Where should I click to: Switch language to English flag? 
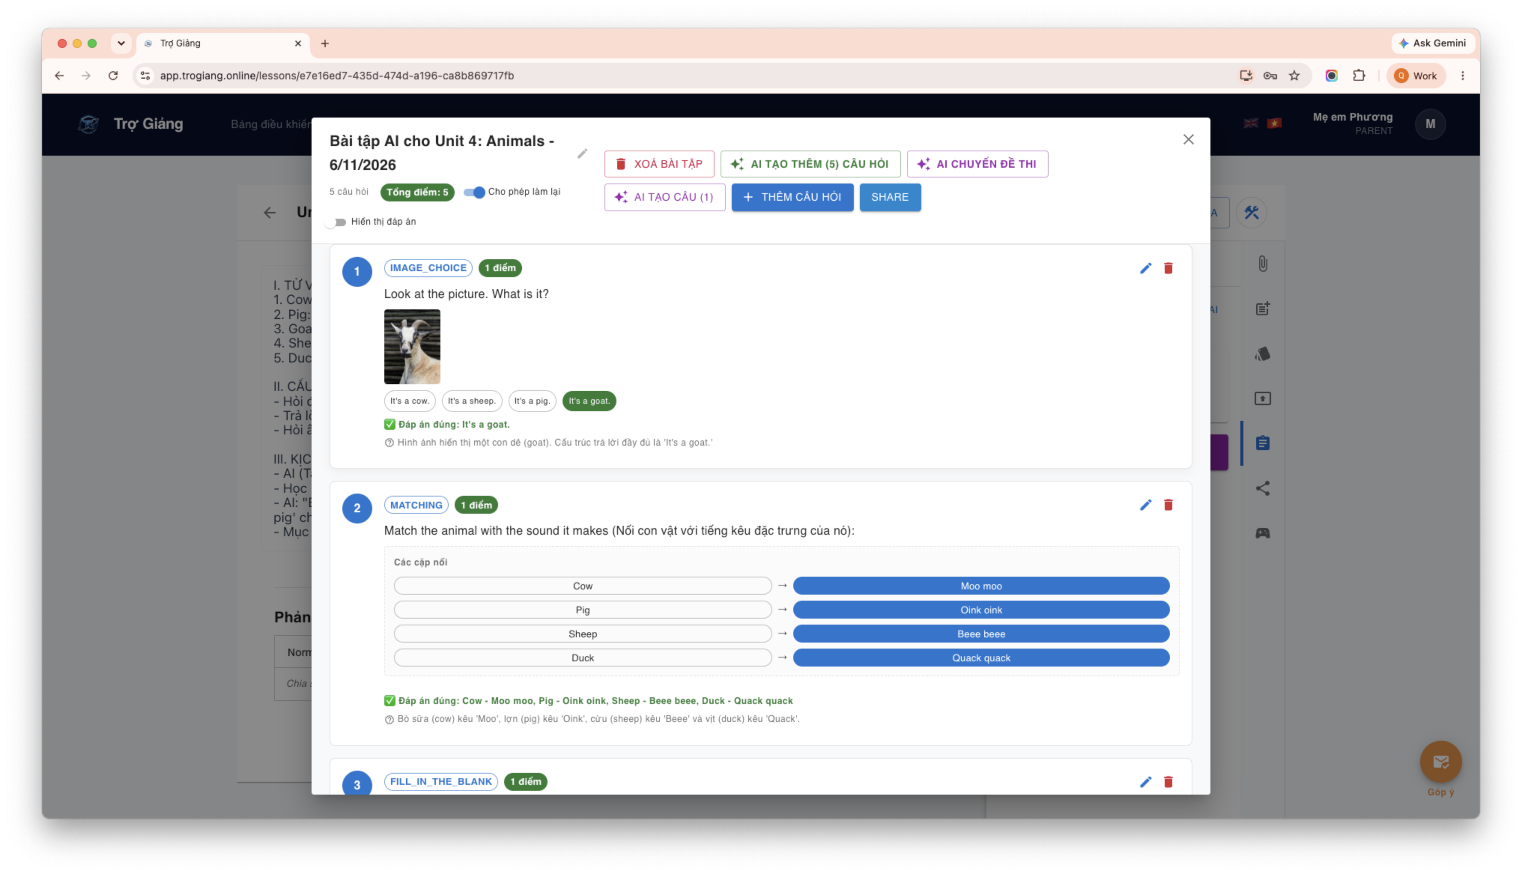click(x=1251, y=123)
